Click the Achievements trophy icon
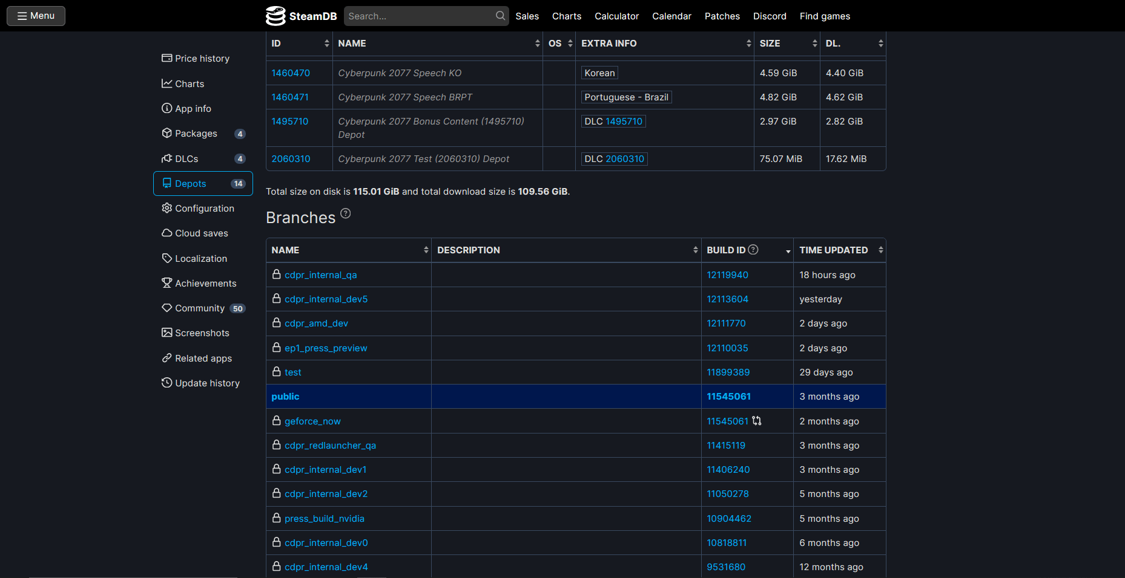 pos(167,283)
